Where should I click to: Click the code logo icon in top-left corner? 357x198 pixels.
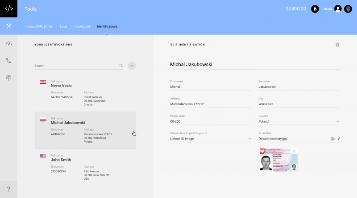[x=8, y=8]
